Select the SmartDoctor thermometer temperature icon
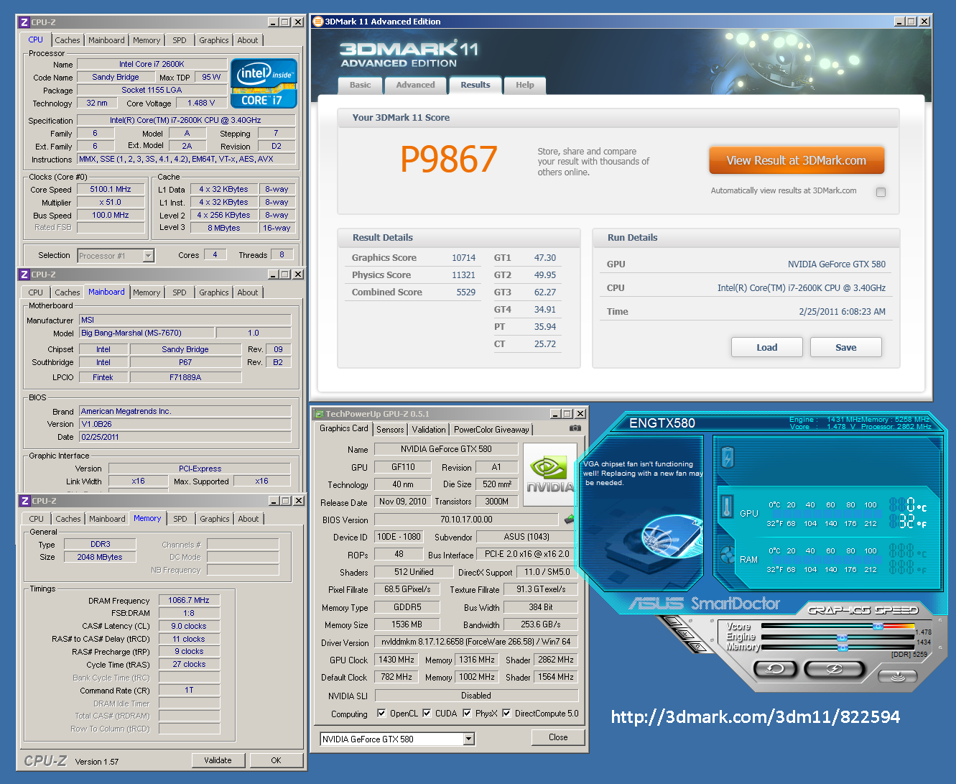 (x=726, y=507)
